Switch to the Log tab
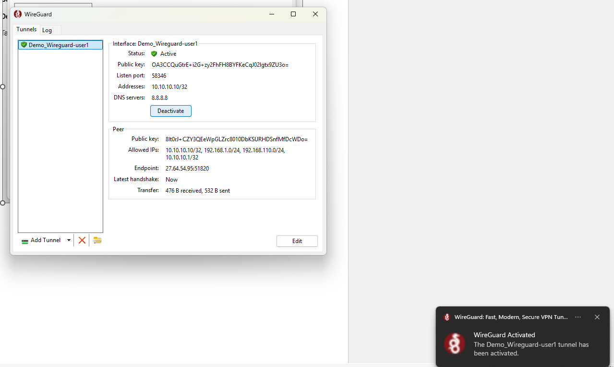The image size is (614, 367). pos(47,30)
